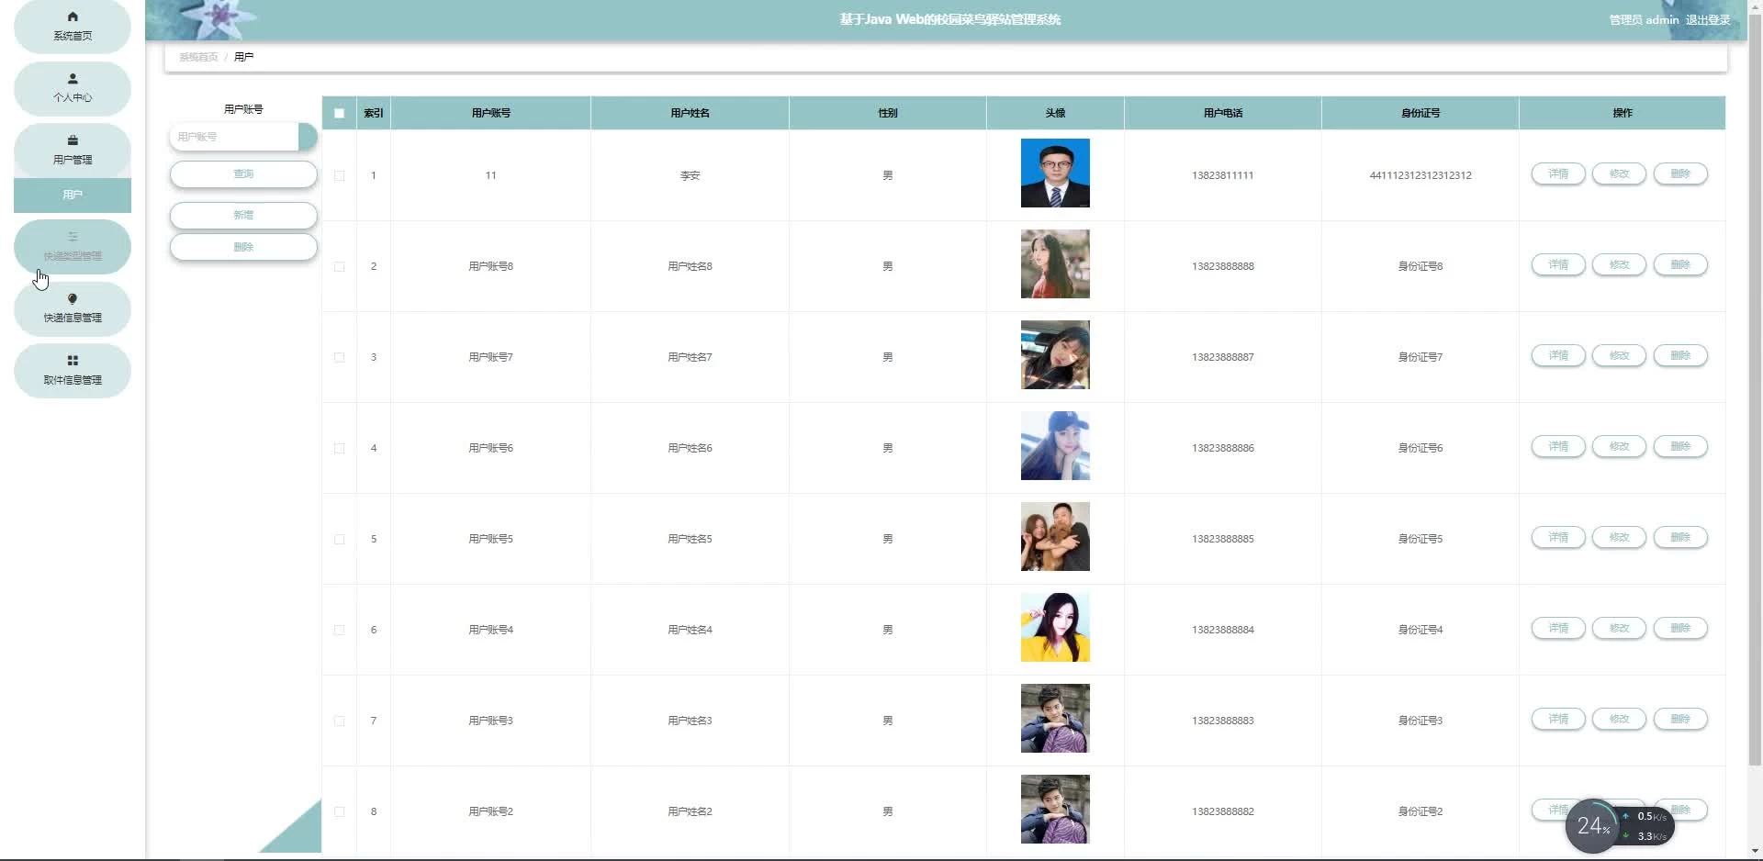Check the row checkbox for 用户账号7
Viewport: 1763px width, 861px height.
coord(340,357)
